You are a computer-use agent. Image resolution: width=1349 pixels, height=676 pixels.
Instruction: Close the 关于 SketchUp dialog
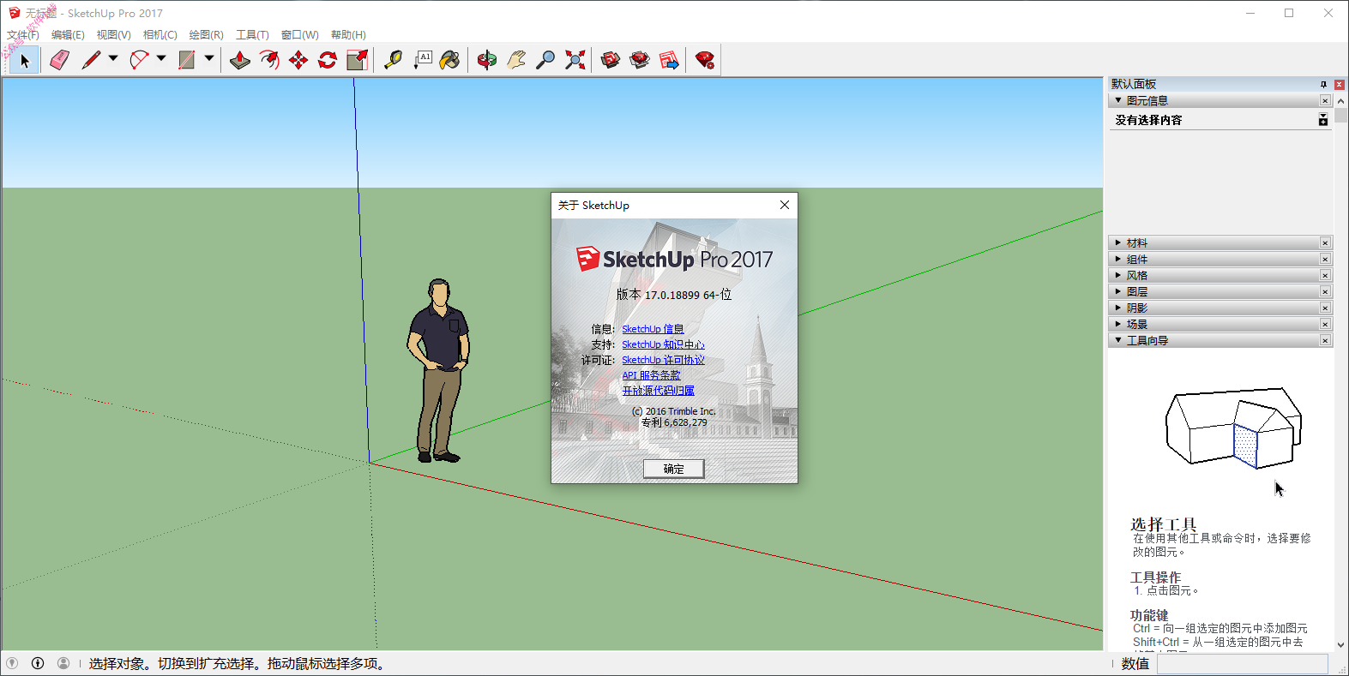(x=784, y=205)
